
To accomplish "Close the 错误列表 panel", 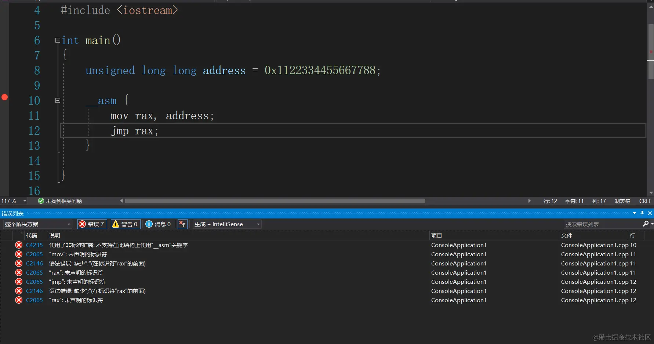I will click(650, 213).
